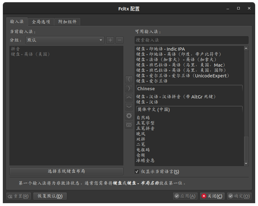Select 五笔字型 input method
Viewport: 258px width, 206px height.
(x=189, y=123)
